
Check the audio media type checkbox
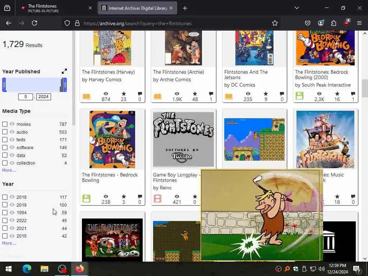(5, 132)
